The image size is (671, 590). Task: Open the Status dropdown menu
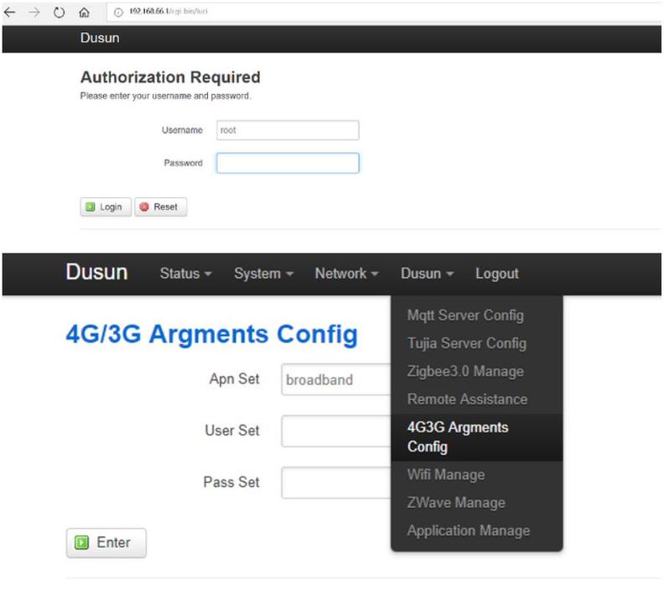coord(185,274)
